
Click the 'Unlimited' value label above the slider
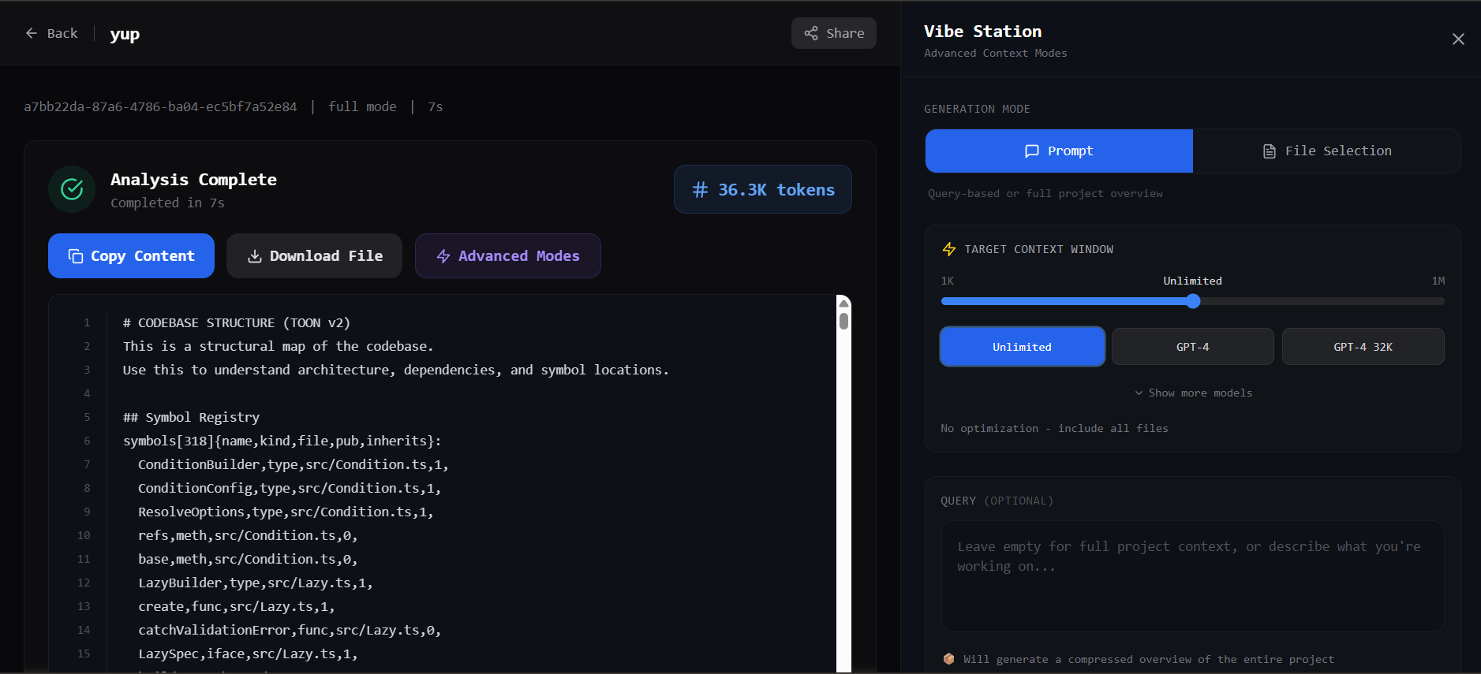pos(1192,281)
